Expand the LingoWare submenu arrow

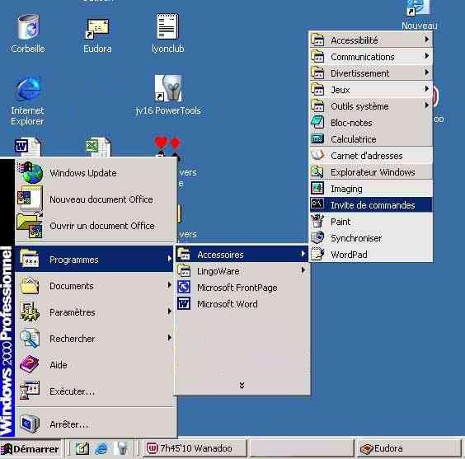click(303, 270)
